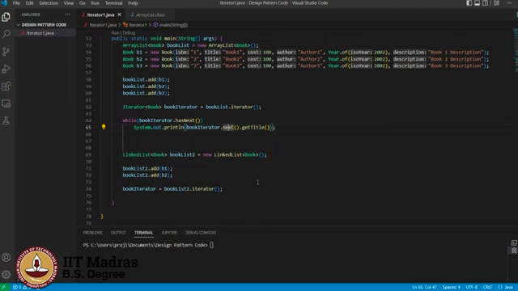
Task: Select the powershell terminal instance icon
Action: pos(514,242)
